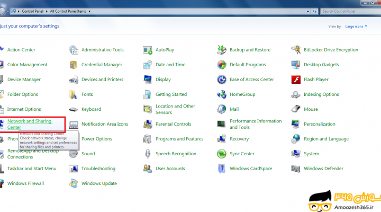Screen dimensions: 381x212
Task: Click the Flash Player icon
Action: (x=296, y=79)
